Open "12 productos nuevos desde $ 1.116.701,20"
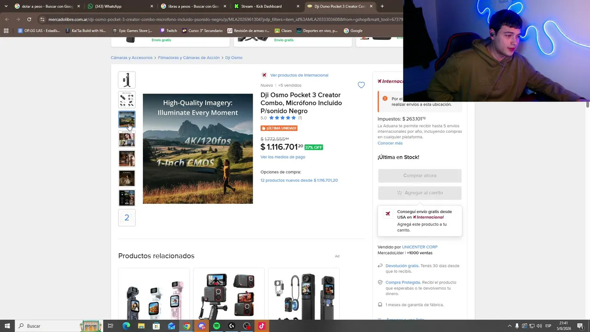Viewport: 590px width, 332px height. 299,180
